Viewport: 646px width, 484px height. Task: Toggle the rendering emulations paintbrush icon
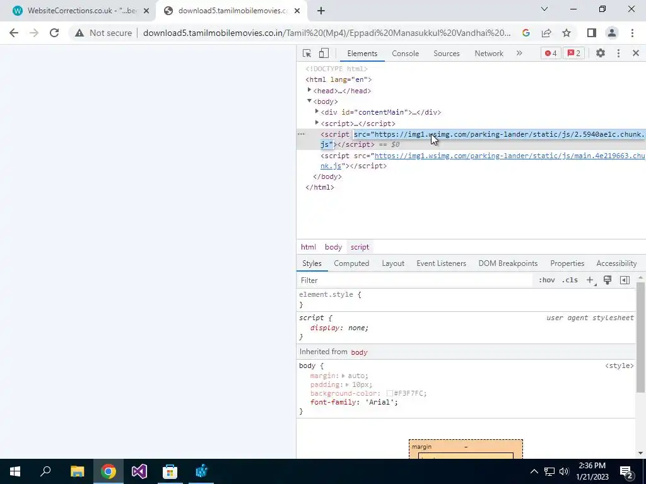click(x=608, y=280)
